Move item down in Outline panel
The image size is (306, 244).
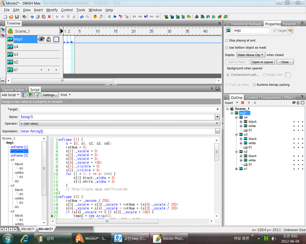click(255, 103)
